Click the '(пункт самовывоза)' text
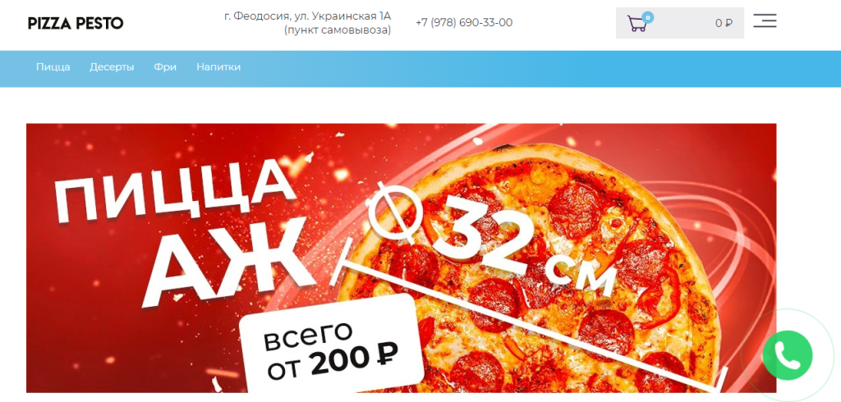Screen dimensions: 841x402 point(338,30)
